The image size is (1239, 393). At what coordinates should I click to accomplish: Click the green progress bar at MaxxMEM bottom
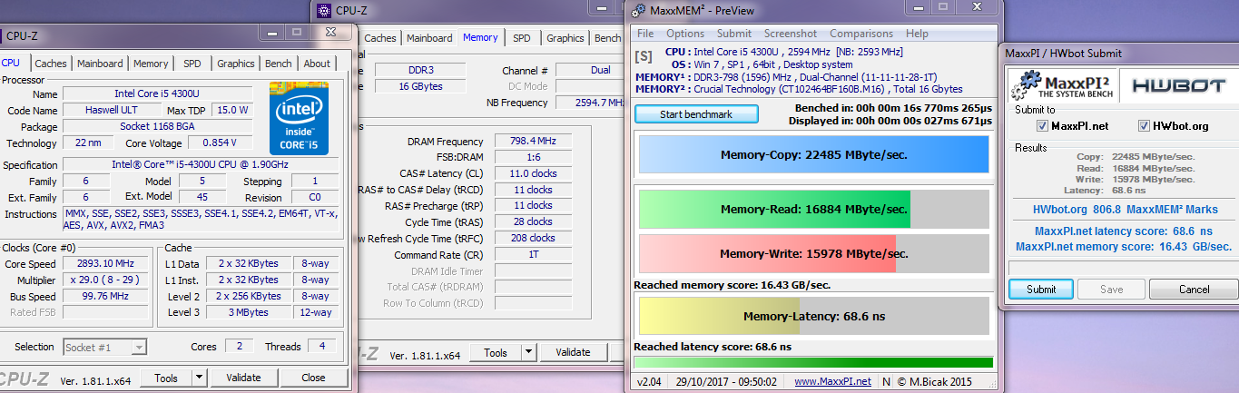click(x=813, y=362)
